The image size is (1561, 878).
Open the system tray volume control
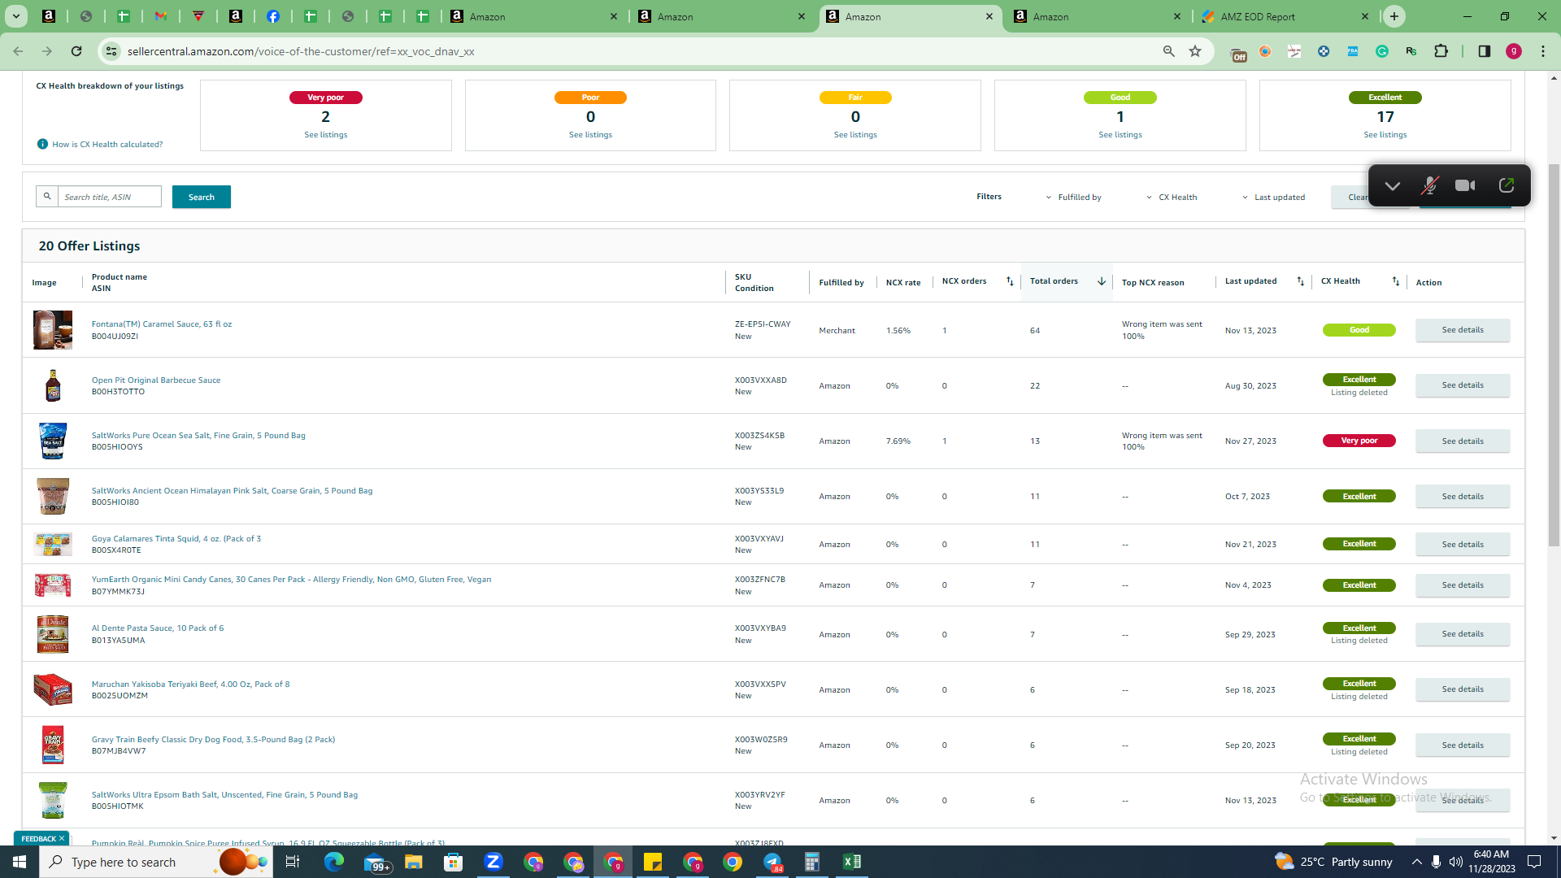point(1456,862)
